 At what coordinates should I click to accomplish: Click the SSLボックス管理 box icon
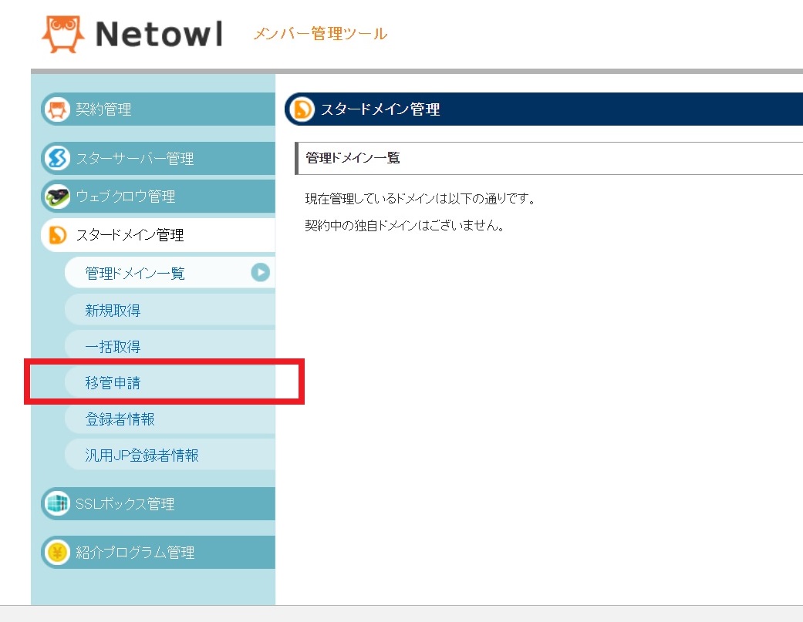(56, 504)
